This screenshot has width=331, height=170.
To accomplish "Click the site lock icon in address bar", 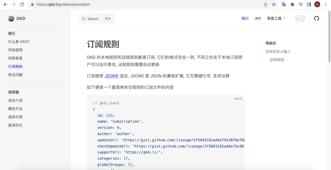I will pyautogui.click(x=32, y=4).
